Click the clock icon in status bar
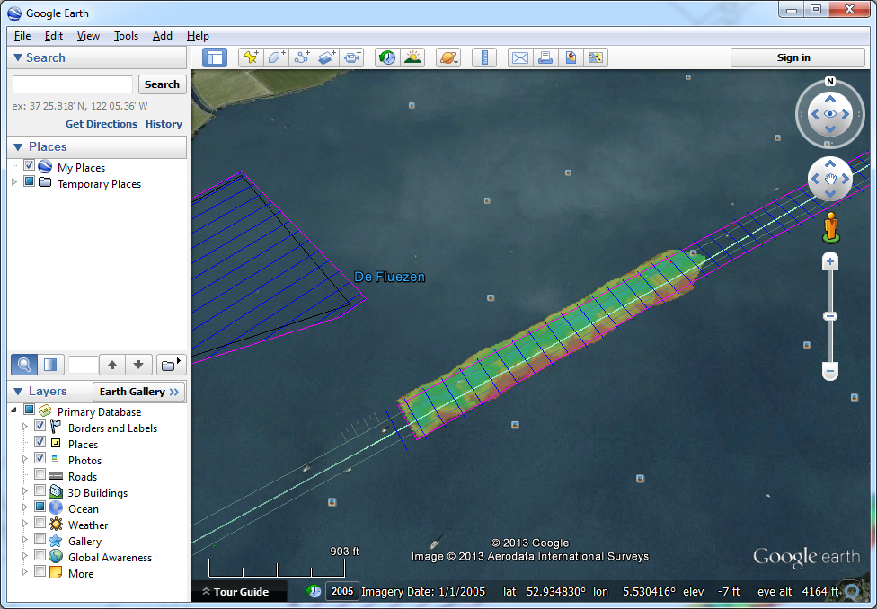This screenshot has height=609, width=877. pos(314,591)
